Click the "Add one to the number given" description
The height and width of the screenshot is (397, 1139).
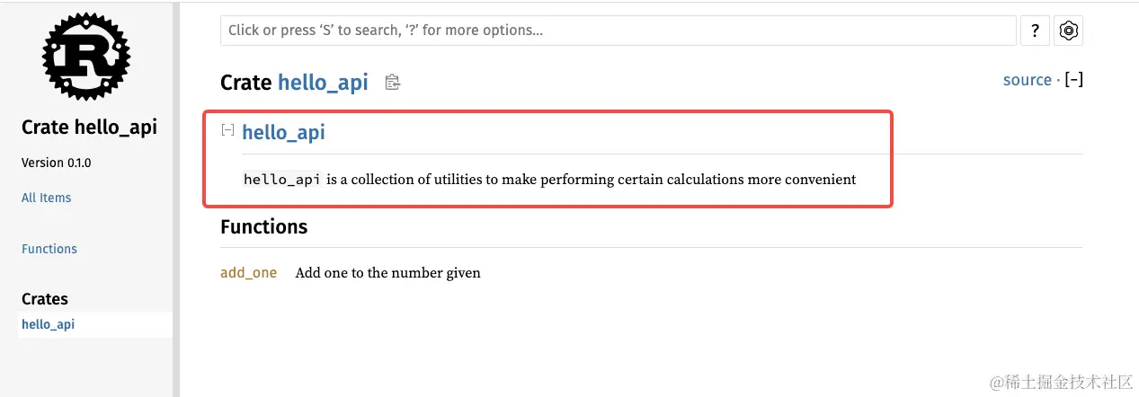[x=387, y=272]
